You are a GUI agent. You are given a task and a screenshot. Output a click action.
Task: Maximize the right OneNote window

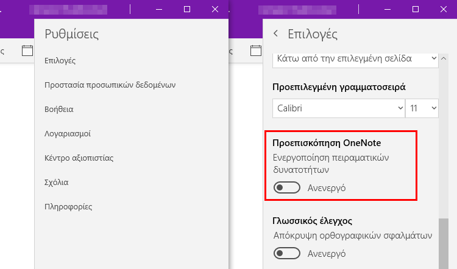(416, 9)
